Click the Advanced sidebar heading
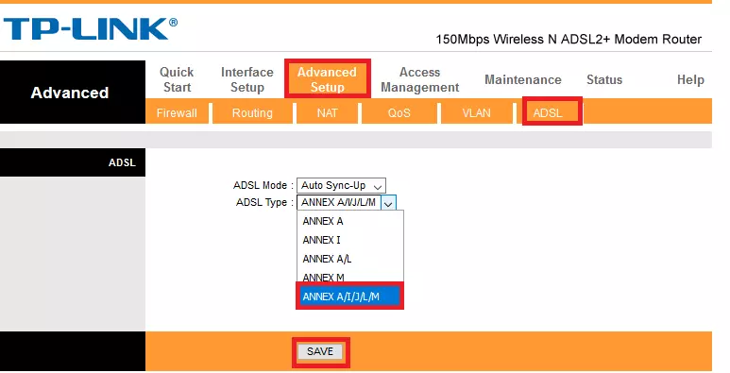Image resolution: width=730 pixels, height=373 pixels. point(70,93)
